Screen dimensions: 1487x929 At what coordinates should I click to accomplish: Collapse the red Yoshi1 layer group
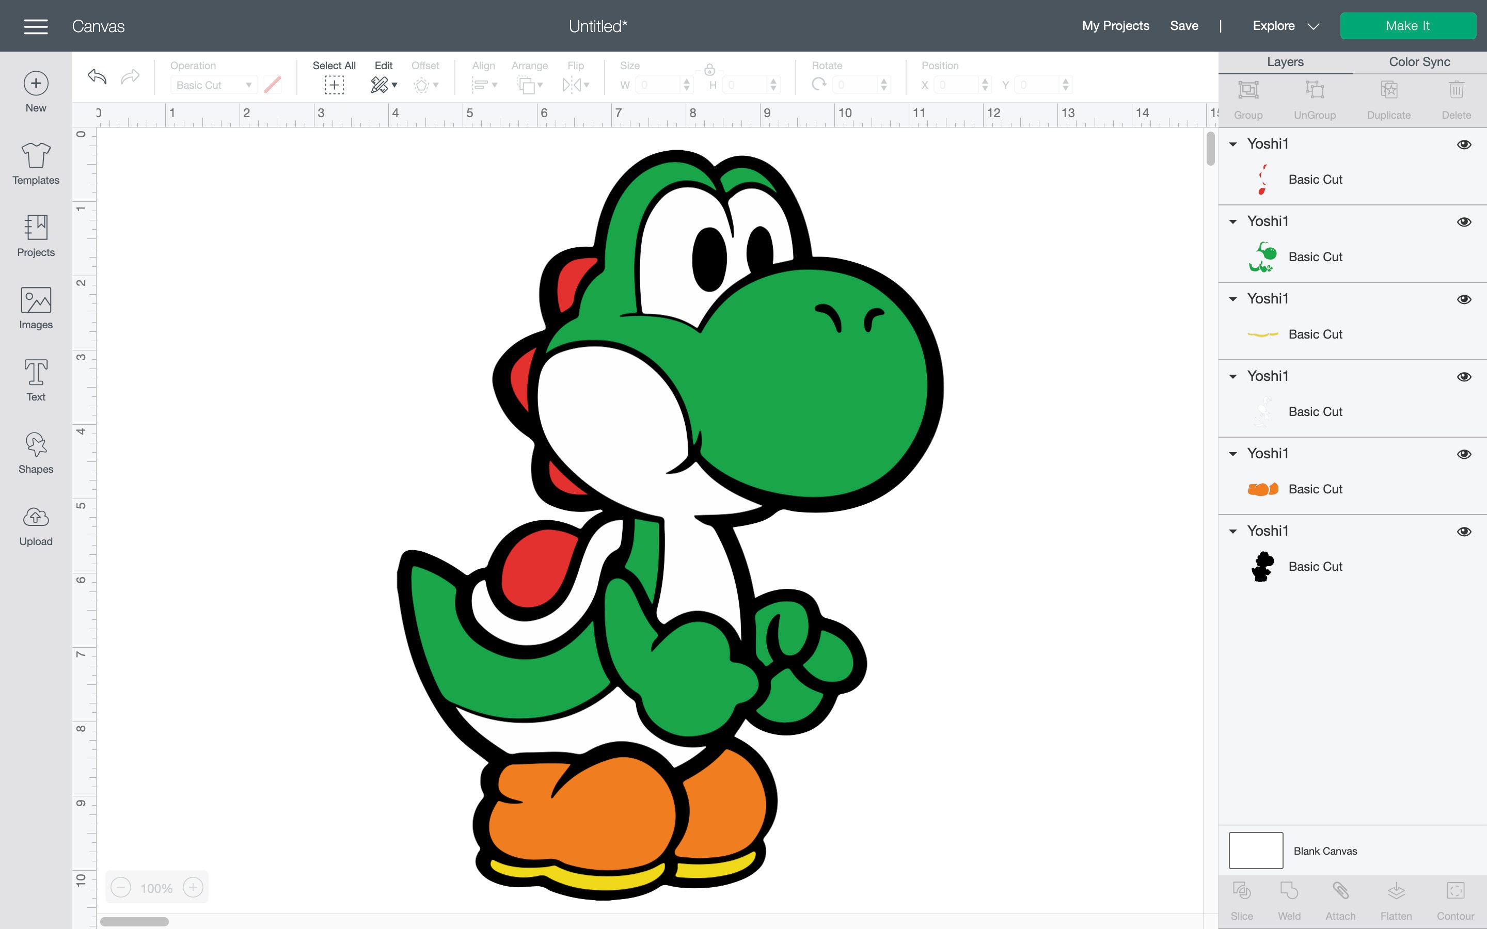click(1232, 145)
